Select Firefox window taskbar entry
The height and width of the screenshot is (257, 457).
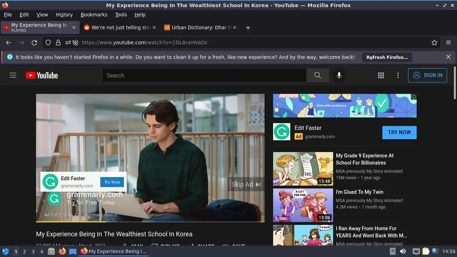click(114, 251)
